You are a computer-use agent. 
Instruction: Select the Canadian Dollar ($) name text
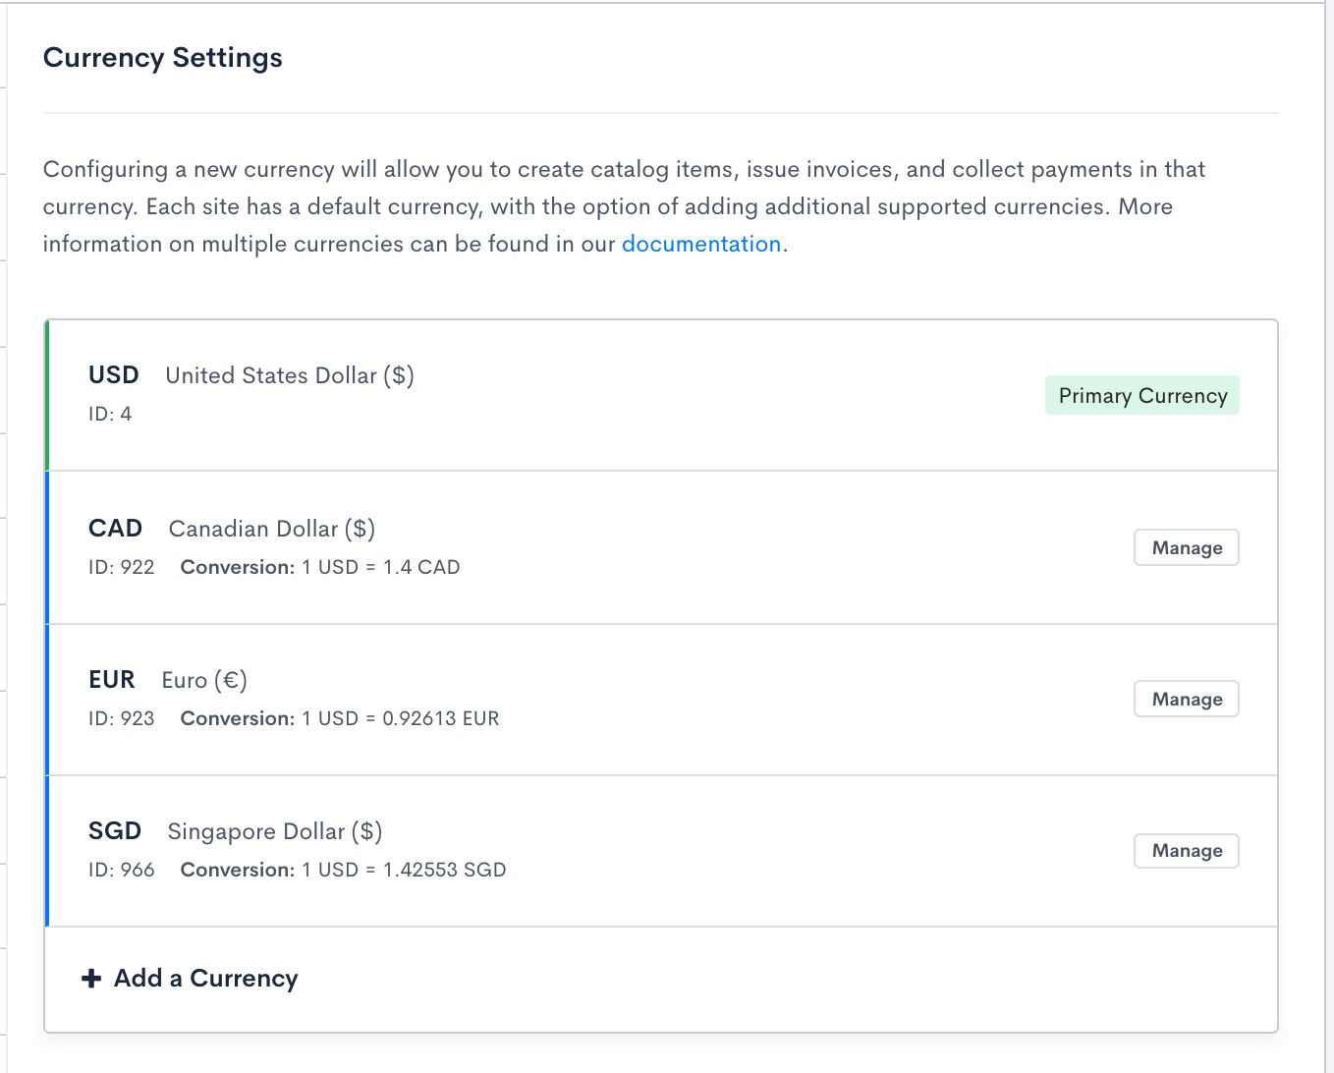272,529
